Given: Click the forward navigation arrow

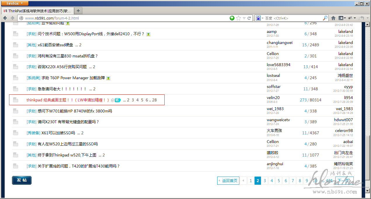Looking at the screenshot, I should click(x=12, y=18).
